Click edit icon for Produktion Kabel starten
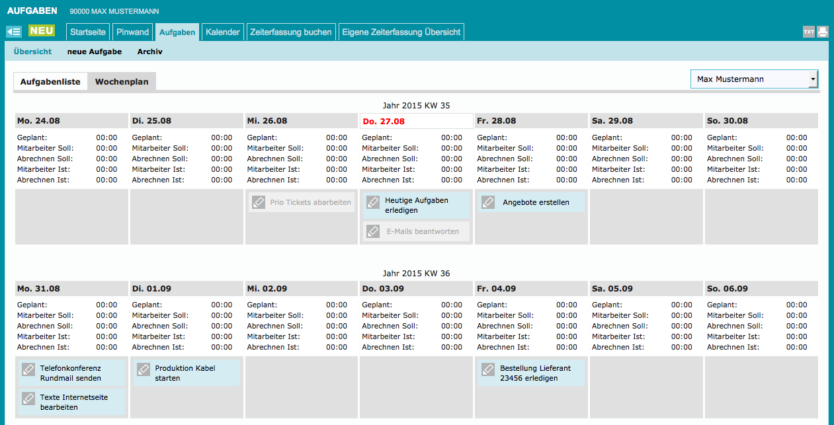The height and width of the screenshot is (425, 834). pyautogui.click(x=144, y=369)
